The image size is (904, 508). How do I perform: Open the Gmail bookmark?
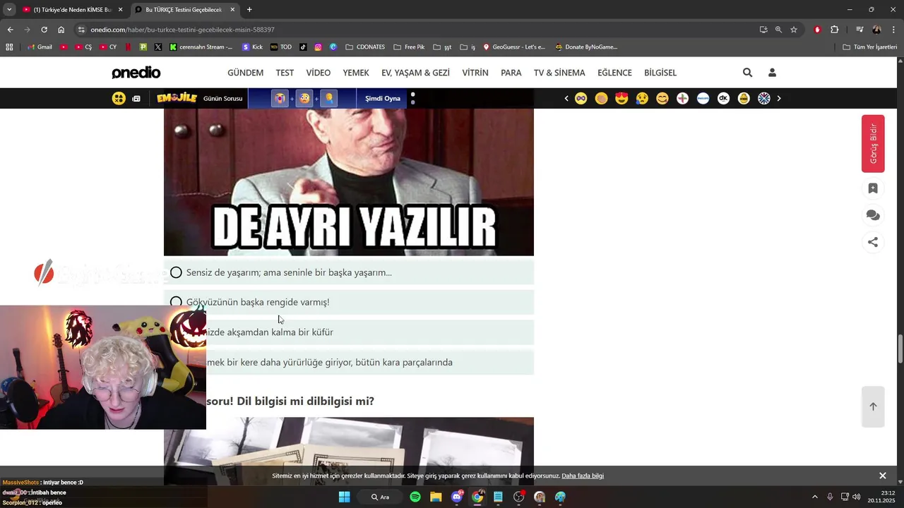coord(40,47)
